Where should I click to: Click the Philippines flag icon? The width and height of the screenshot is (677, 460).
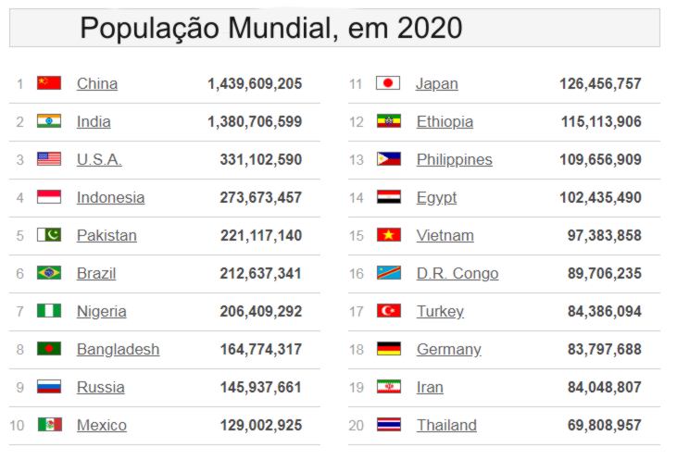[388, 159]
